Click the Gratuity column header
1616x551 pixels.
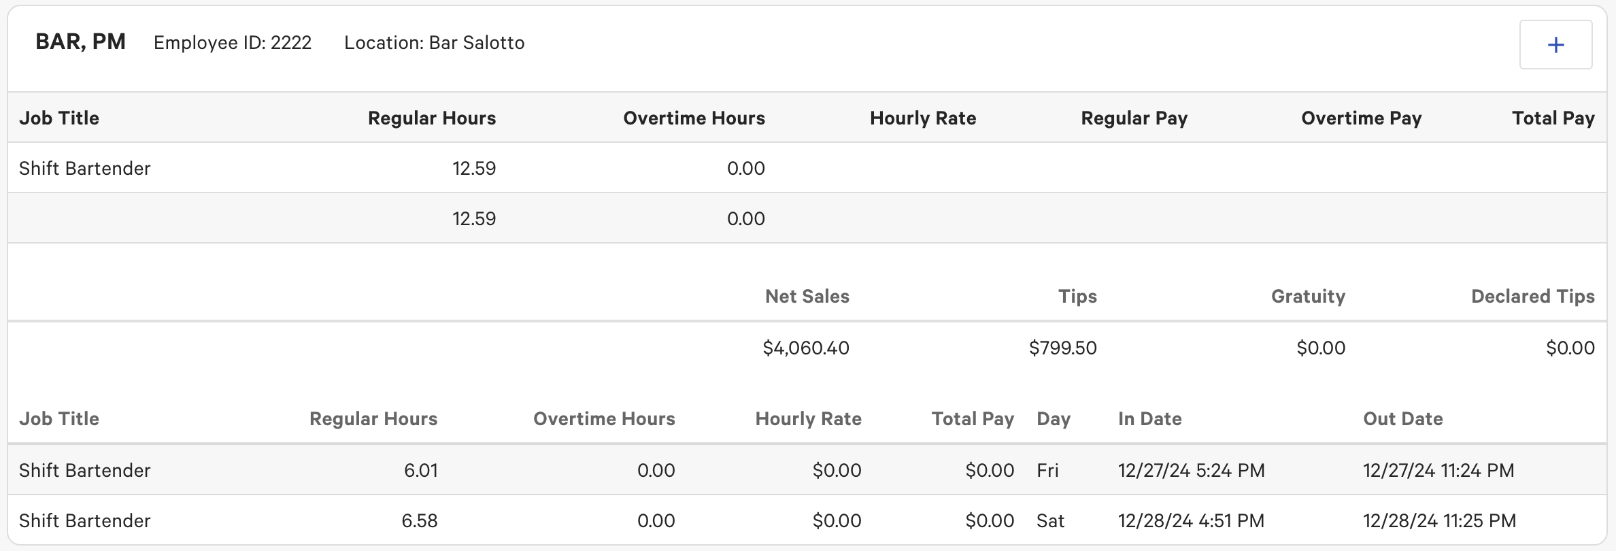point(1308,297)
